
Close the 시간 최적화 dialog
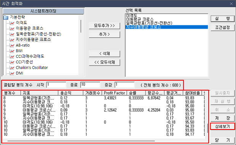[x=231, y=3]
